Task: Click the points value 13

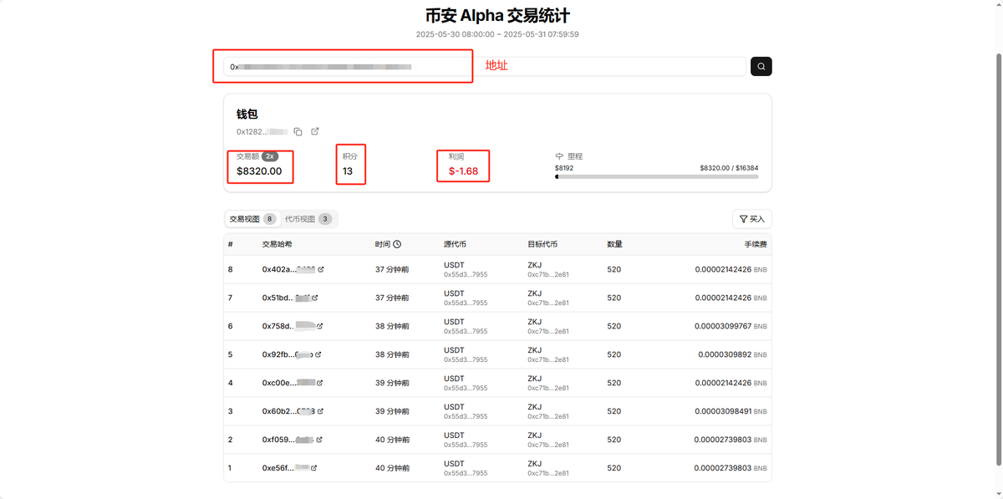Action: (348, 171)
